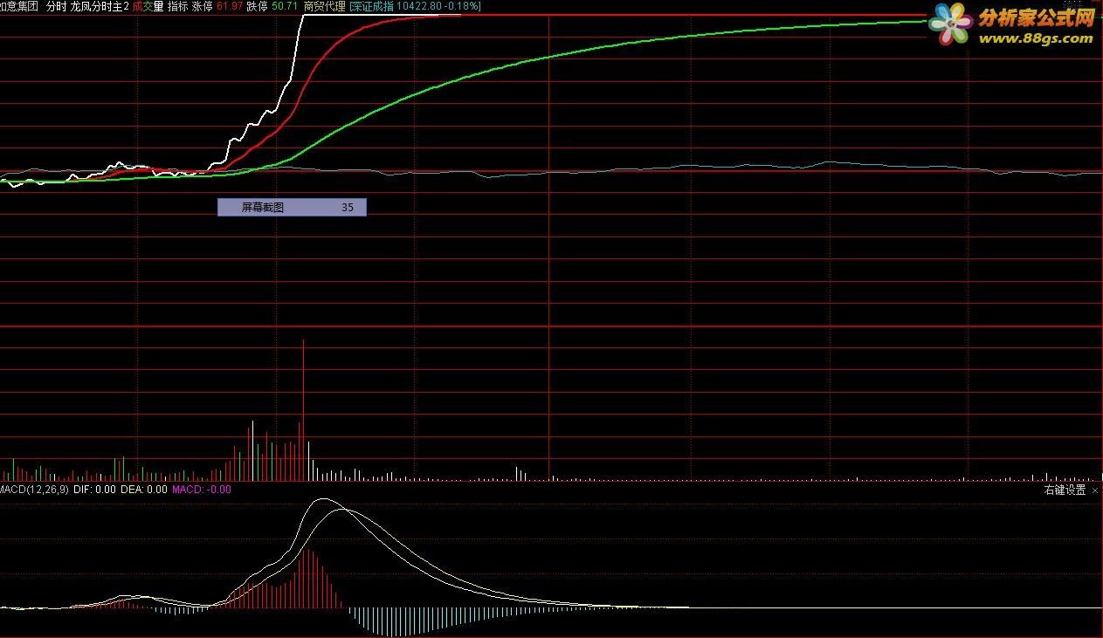Click the 屏幕截图 35 label box
This screenshot has width=1103, height=638.
click(292, 207)
